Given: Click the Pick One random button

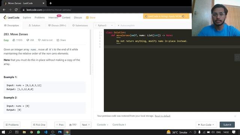Looking at the screenshot, I should click(x=39, y=125).
